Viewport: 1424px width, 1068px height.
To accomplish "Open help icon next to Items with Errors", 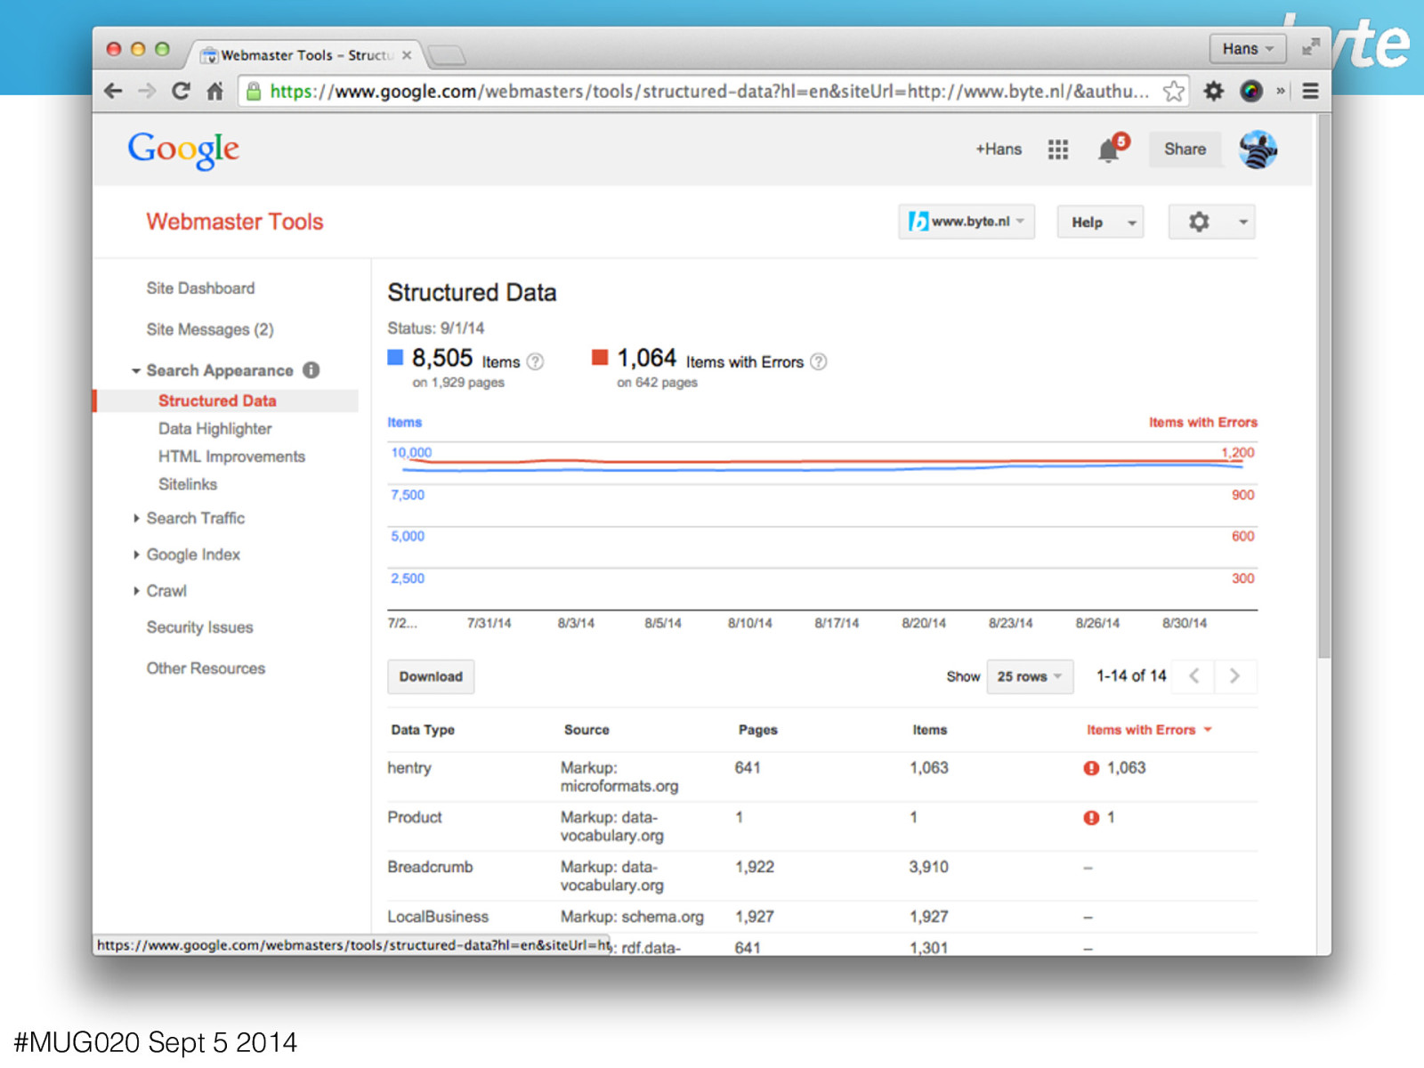I will [x=819, y=361].
